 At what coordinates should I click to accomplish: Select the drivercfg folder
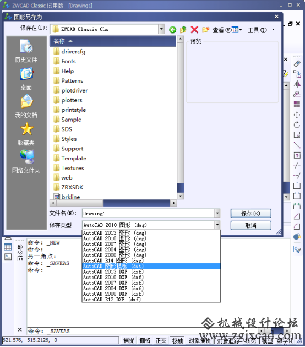pyautogui.click(x=69, y=52)
